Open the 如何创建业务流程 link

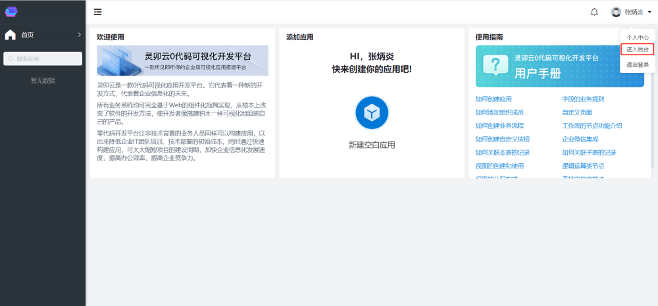tap(499, 126)
